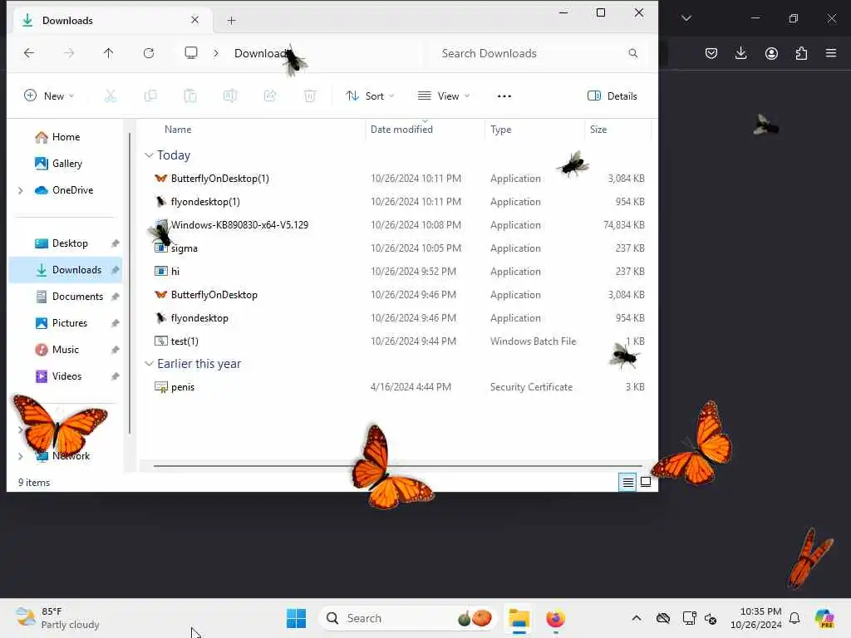Click the Paste clipboard icon
The height and width of the screenshot is (638, 851).
click(x=190, y=96)
